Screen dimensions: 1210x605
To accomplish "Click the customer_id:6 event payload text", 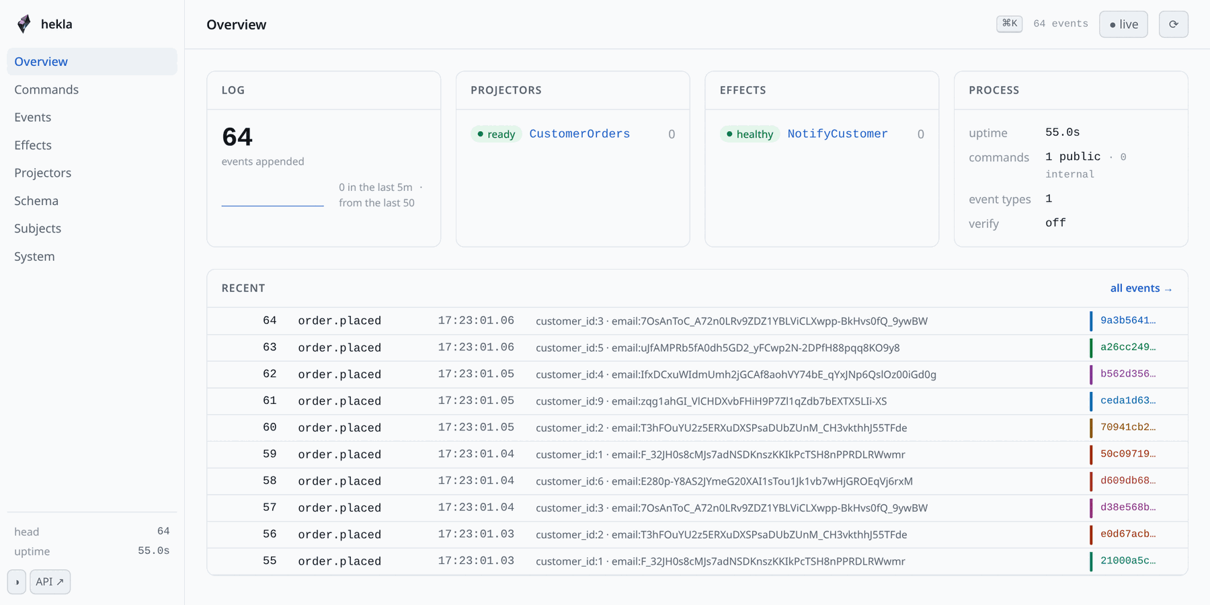I will tap(724, 481).
